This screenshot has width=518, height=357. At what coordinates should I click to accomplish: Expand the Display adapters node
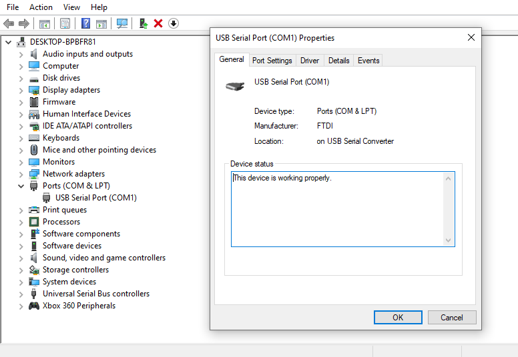pyautogui.click(x=21, y=90)
